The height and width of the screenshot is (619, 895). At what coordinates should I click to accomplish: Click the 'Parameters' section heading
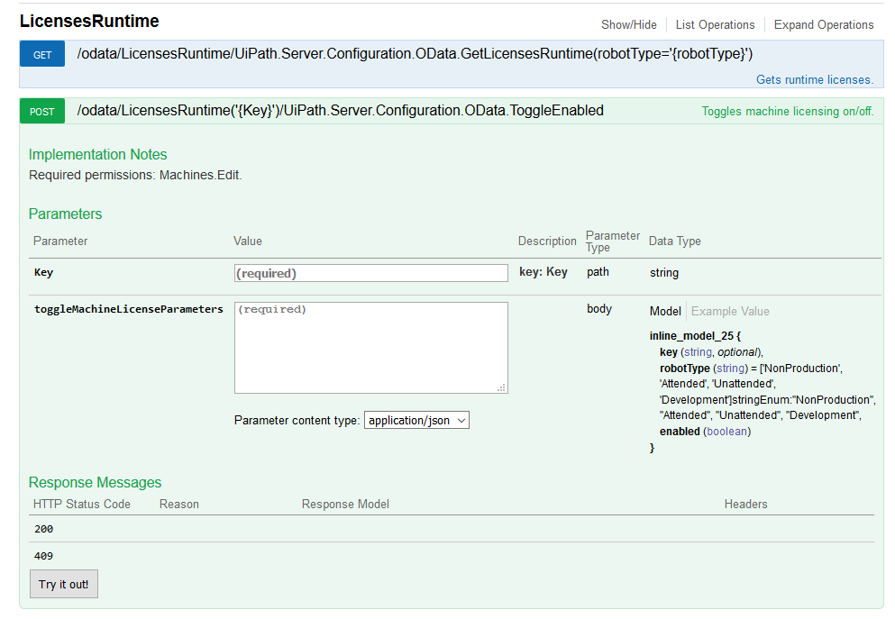tap(65, 214)
